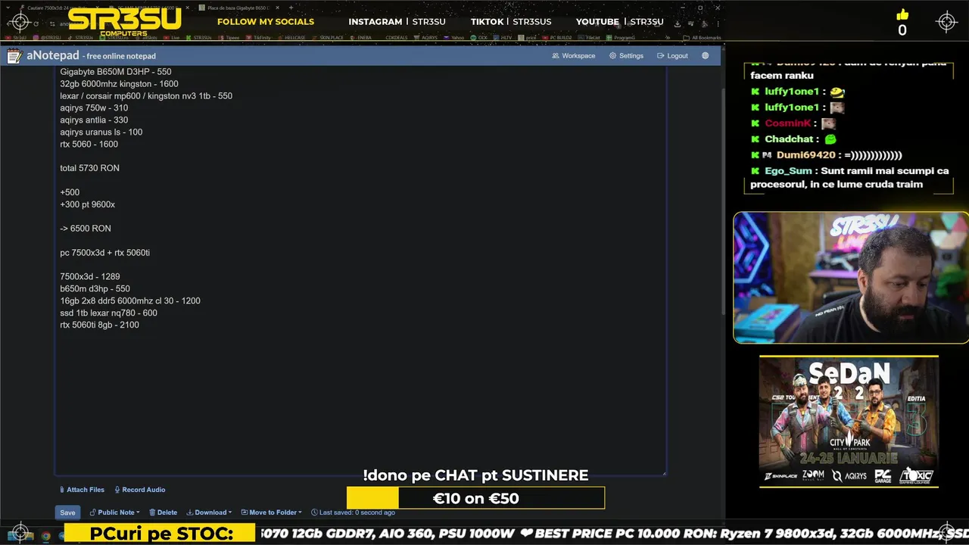
Task: Delete the current note
Action: click(x=163, y=512)
